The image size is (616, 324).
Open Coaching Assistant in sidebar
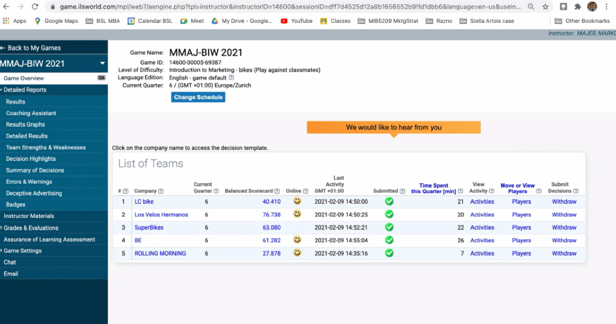pyautogui.click(x=31, y=113)
